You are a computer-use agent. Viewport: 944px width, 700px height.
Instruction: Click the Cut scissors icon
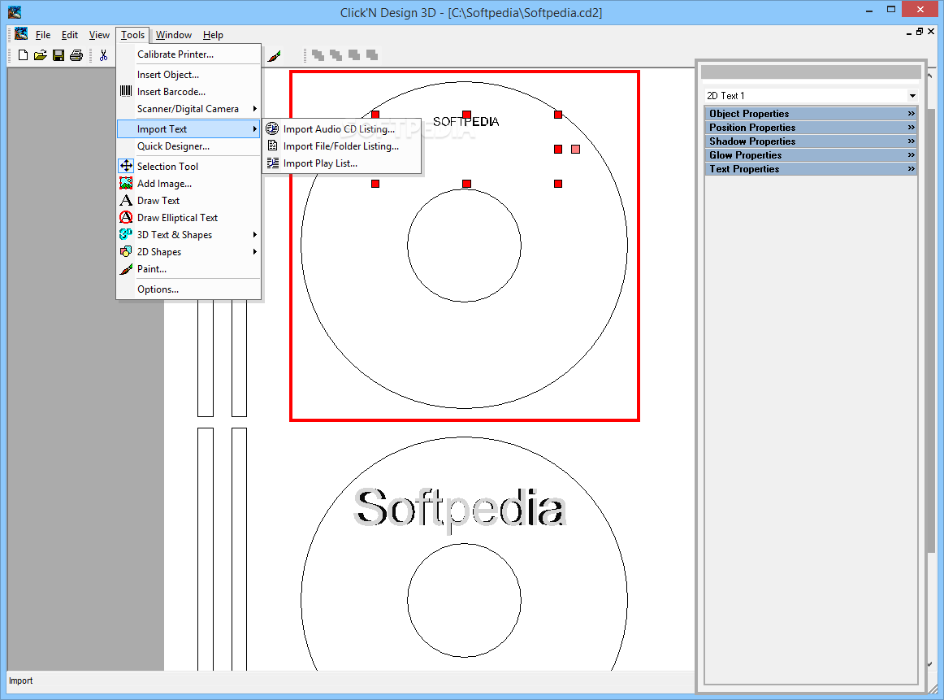(103, 55)
